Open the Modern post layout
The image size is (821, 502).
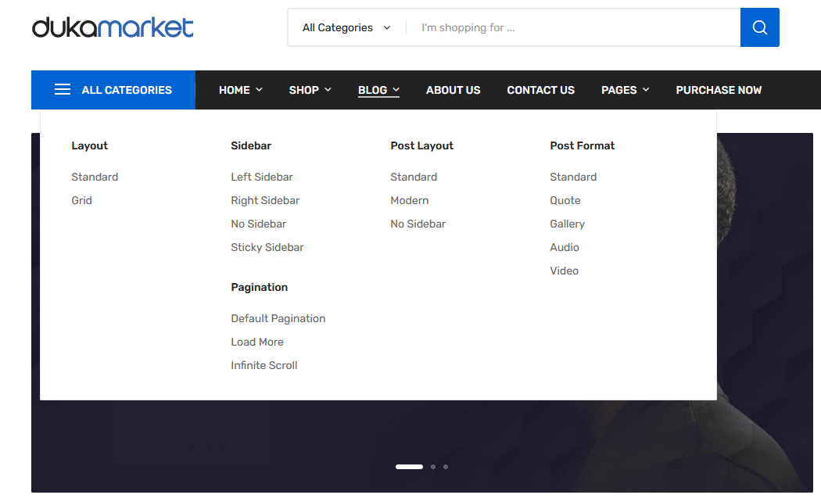[x=410, y=200]
